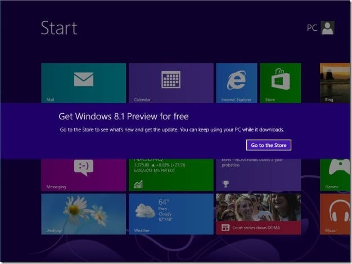
Task: Click the Go to the Store button
Action: pyautogui.click(x=269, y=145)
